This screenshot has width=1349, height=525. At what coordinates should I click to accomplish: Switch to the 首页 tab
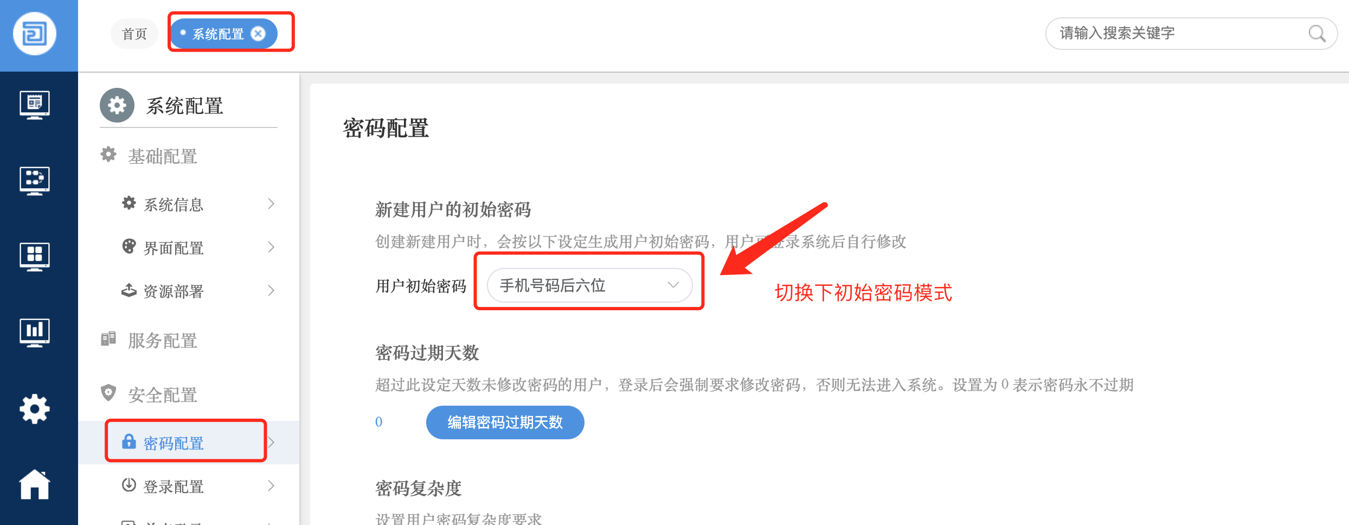pos(134,34)
